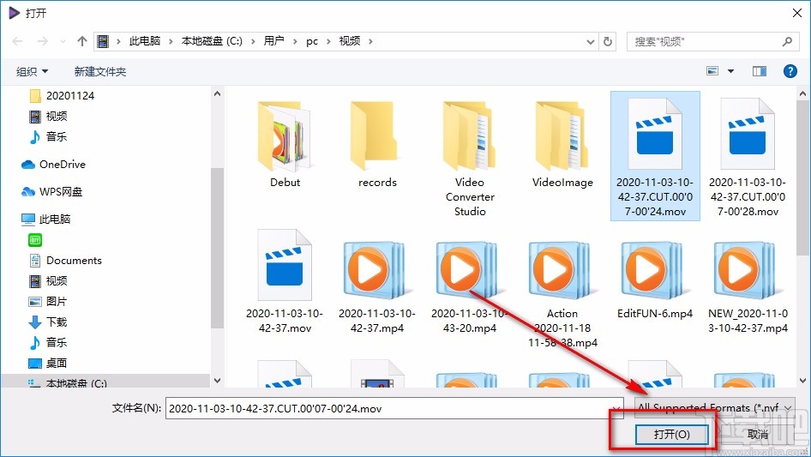Viewport: 811px width, 457px height.
Task: Select 本地磁盘 (C:) in the sidebar
Action: click(67, 383)
